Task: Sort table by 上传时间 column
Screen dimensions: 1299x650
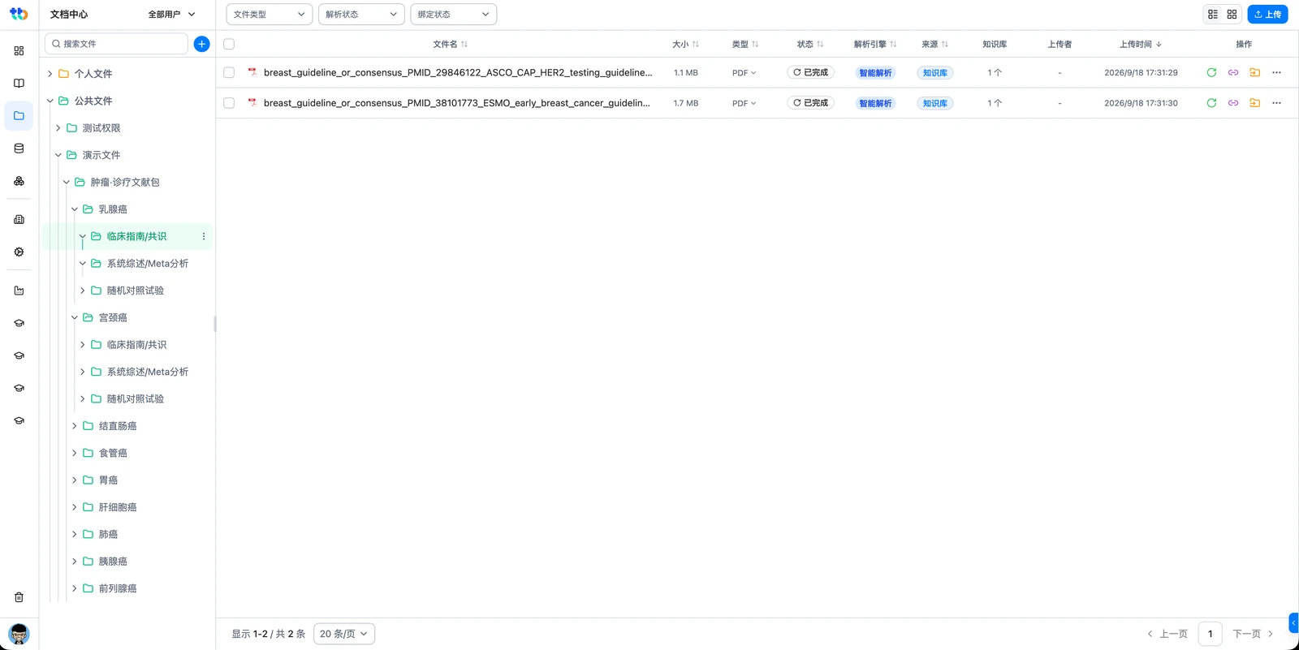Action: 1141,44
